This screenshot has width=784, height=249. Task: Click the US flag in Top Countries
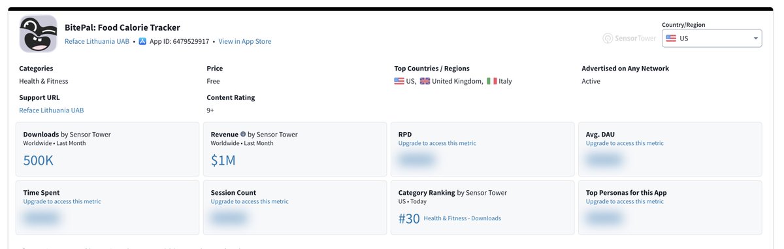coord(399,81)
